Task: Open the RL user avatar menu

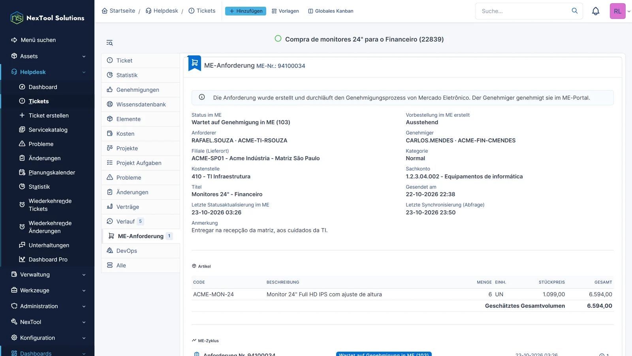Action: pyautogui.click(x=617, y=11)
